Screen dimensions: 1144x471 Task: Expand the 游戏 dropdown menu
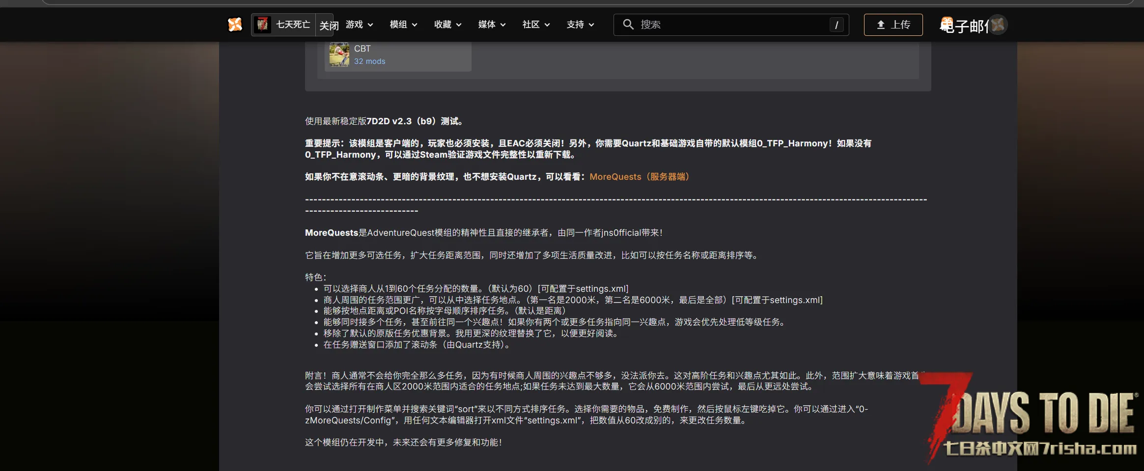359,25
